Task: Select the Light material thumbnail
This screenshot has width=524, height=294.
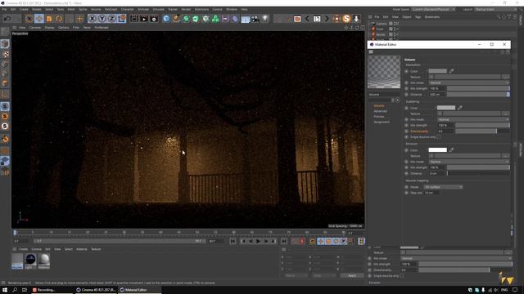Action: [30, 261]
